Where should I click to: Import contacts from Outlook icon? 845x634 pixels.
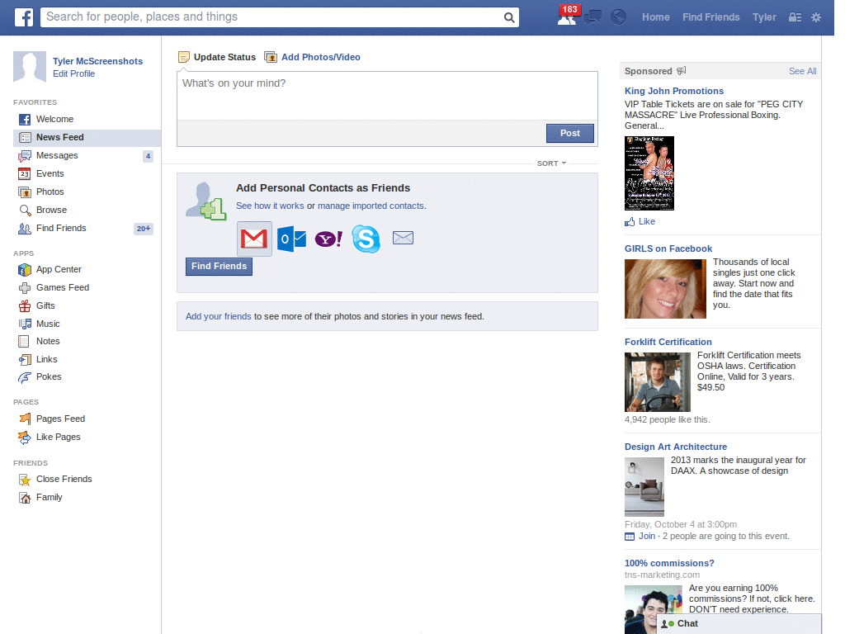(291, 239)
